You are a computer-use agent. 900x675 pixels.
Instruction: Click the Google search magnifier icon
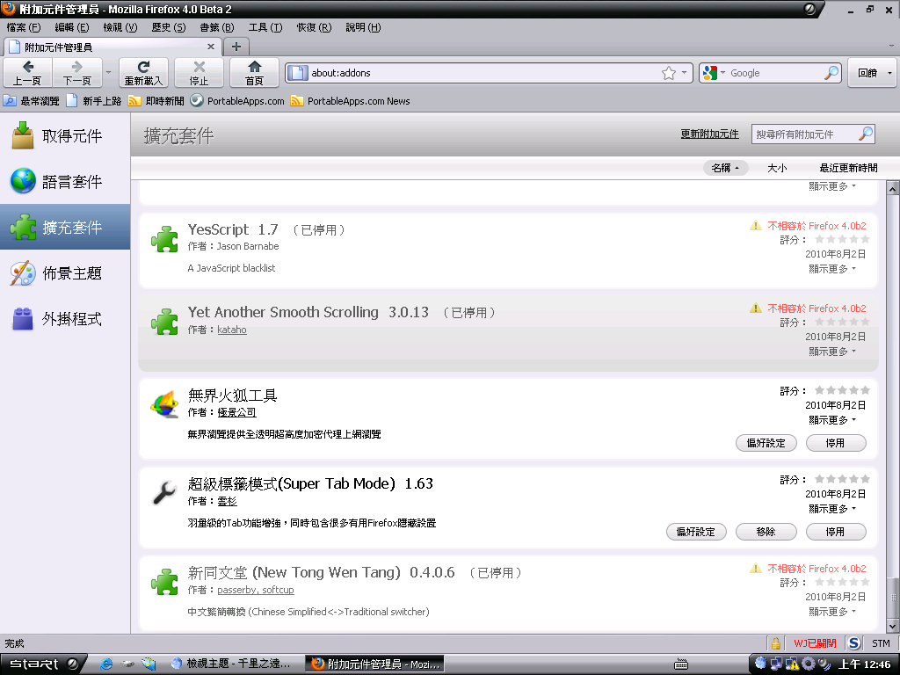pos(831,73)
